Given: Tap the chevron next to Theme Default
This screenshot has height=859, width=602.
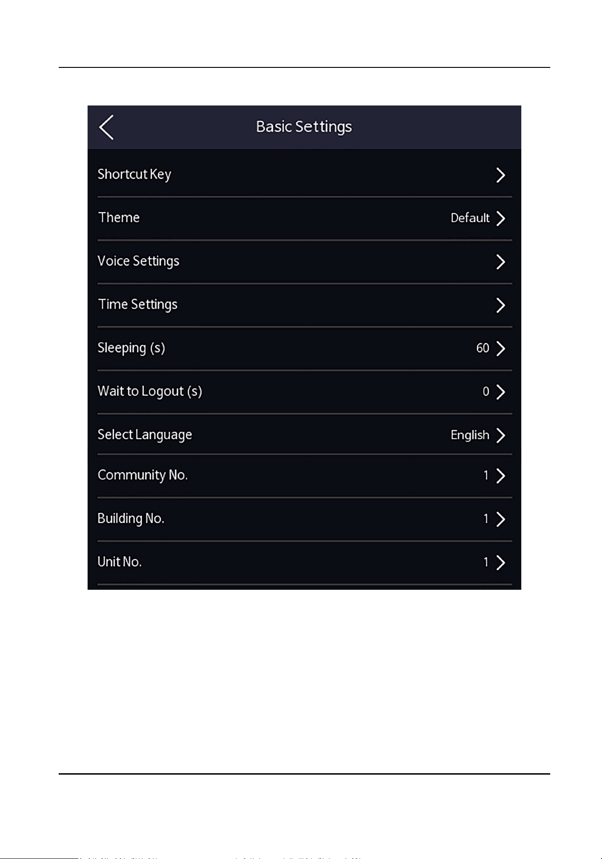Looking at the screenshot, I should (x=501, y=218).
